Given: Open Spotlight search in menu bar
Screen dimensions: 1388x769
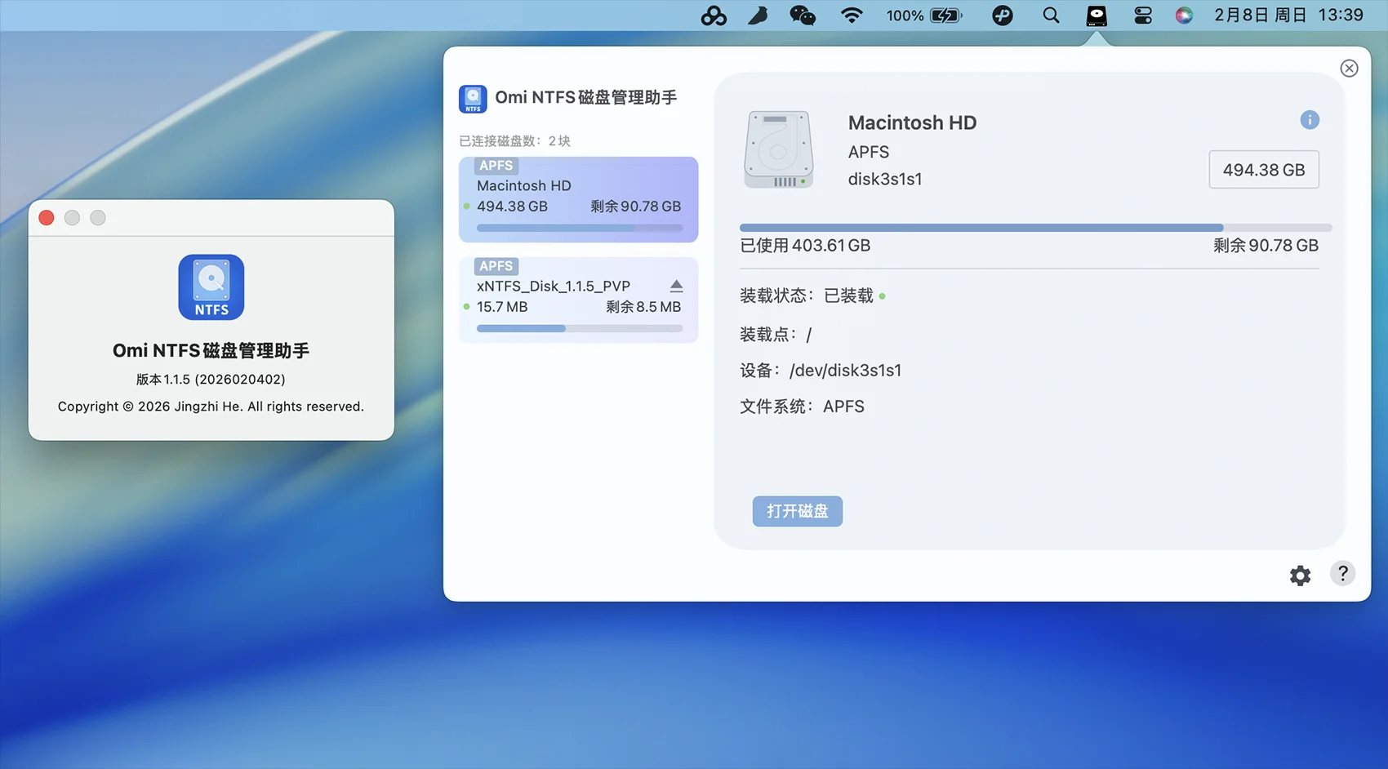Looking at the screenshot, I should click(1051, 16).
